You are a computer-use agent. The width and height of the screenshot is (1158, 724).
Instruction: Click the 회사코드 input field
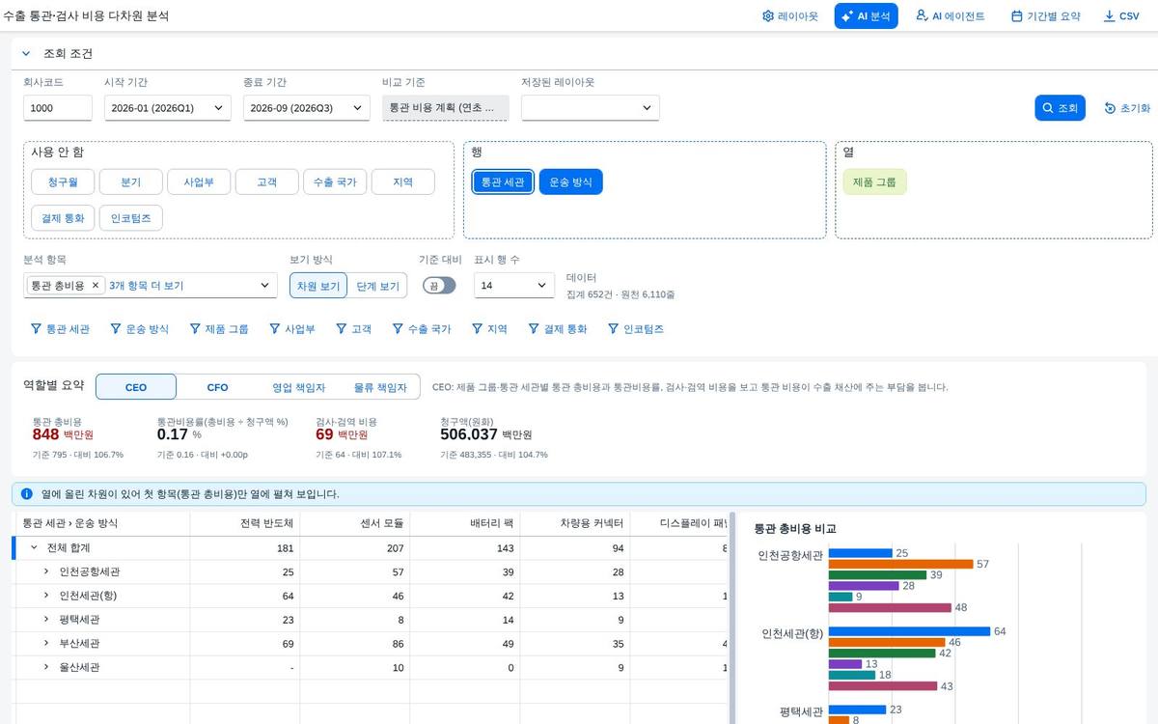click(x=58, y=108)
